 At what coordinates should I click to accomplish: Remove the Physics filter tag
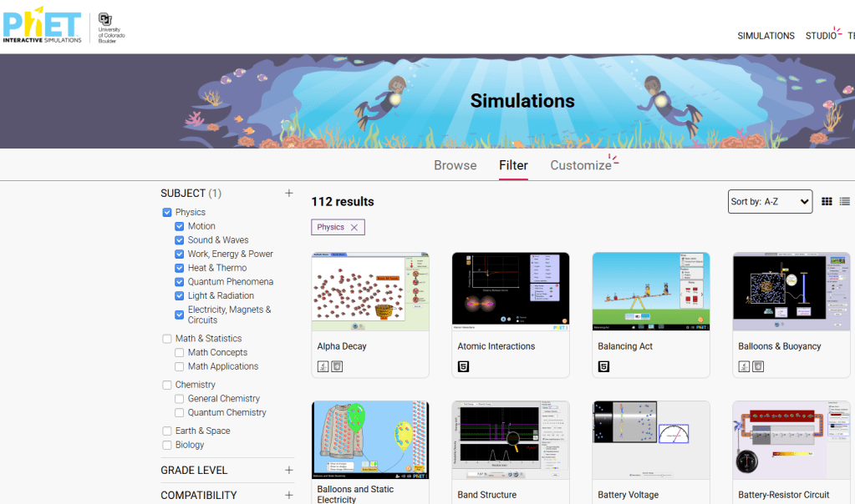pyautogui.click(x=354, y=227)
